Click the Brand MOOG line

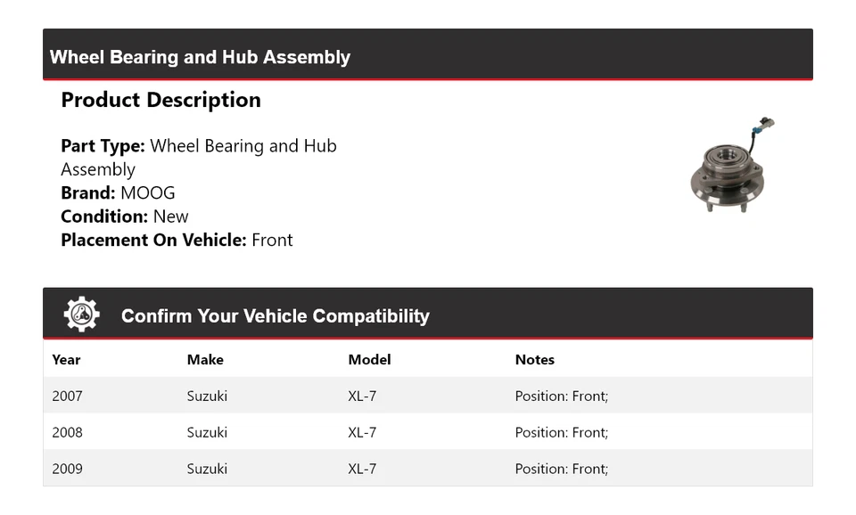click(x=118, y=193)
